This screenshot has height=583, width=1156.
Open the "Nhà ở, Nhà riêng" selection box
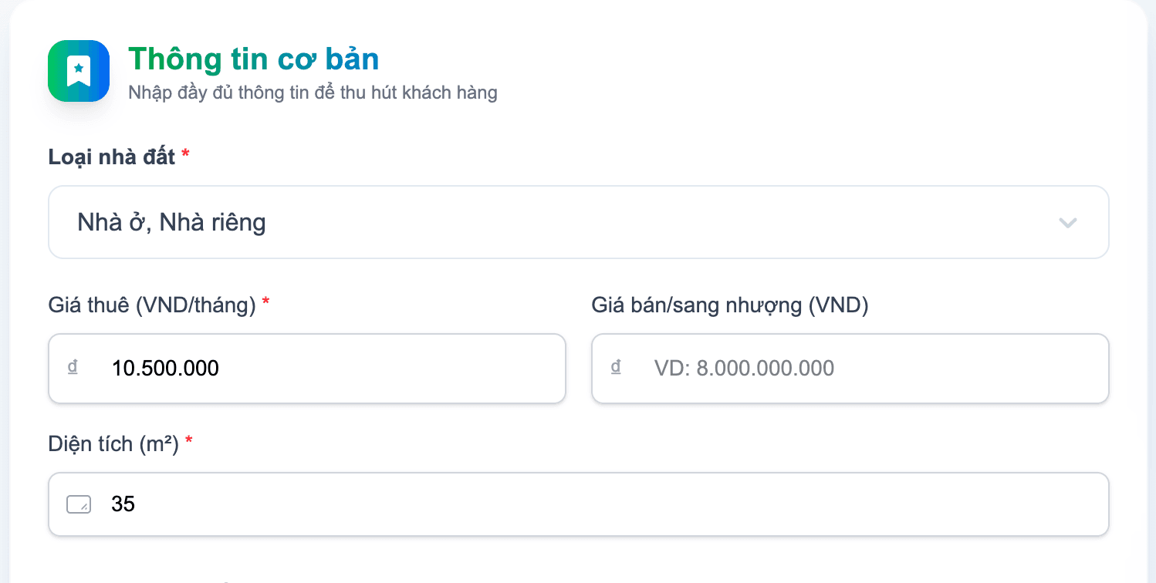[x=540, y=222]
